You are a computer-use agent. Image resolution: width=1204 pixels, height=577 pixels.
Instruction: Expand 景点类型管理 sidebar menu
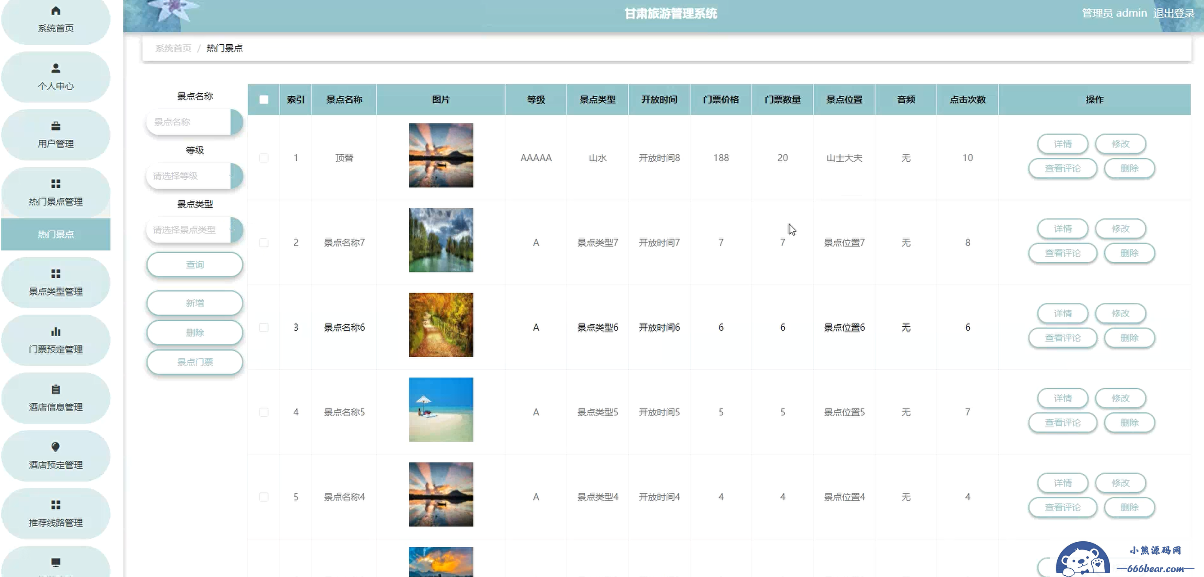coord(55,282)
